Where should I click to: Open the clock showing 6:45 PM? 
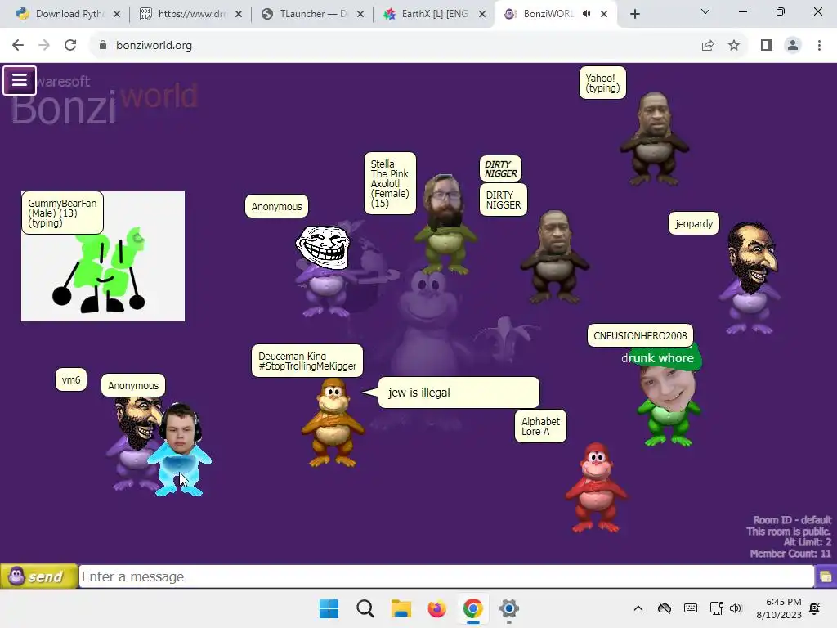click(x=779, y=608)
